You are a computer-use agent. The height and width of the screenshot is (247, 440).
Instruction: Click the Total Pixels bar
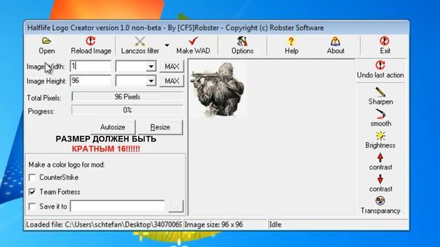(127, 97)
